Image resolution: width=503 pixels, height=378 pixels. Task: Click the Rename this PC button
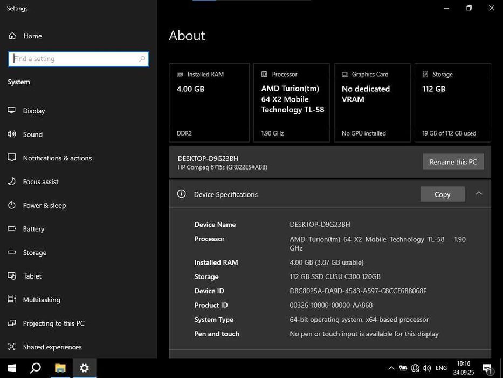pos(453,161)
